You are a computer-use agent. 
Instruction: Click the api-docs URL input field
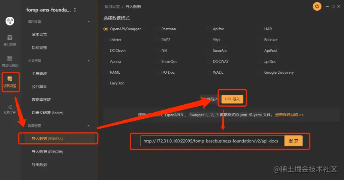(x=212, y=141)
